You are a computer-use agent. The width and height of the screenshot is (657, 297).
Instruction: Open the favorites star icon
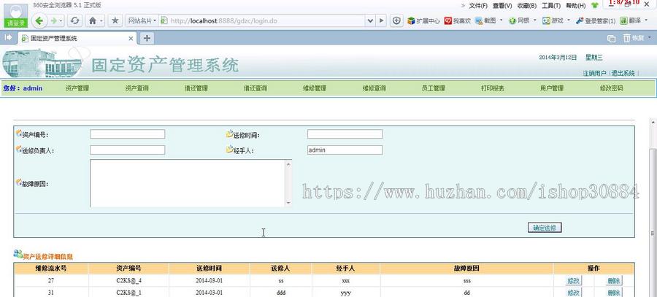tap(115, 20)
